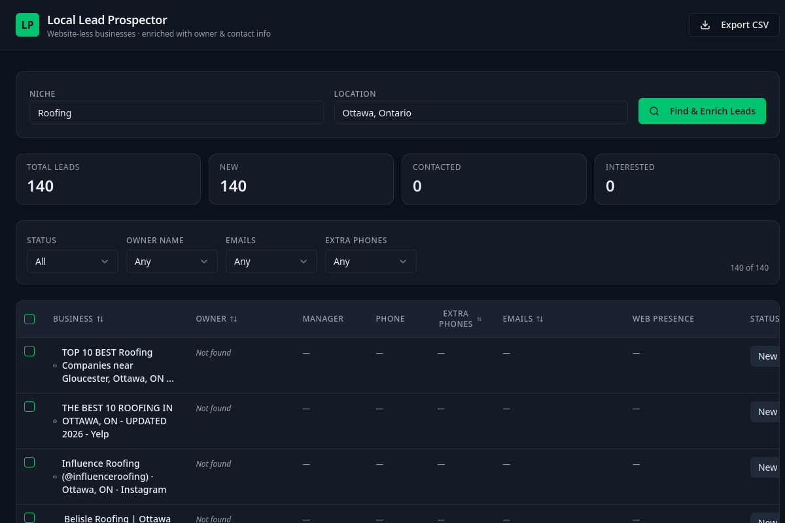Open the Extra Phones filter dropdown

pos(371,261)
